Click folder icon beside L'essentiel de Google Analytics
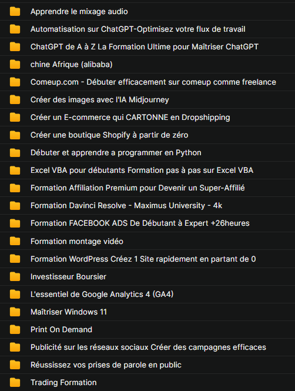The height and width of the screenshot is (391, 295). coord(15,294)
